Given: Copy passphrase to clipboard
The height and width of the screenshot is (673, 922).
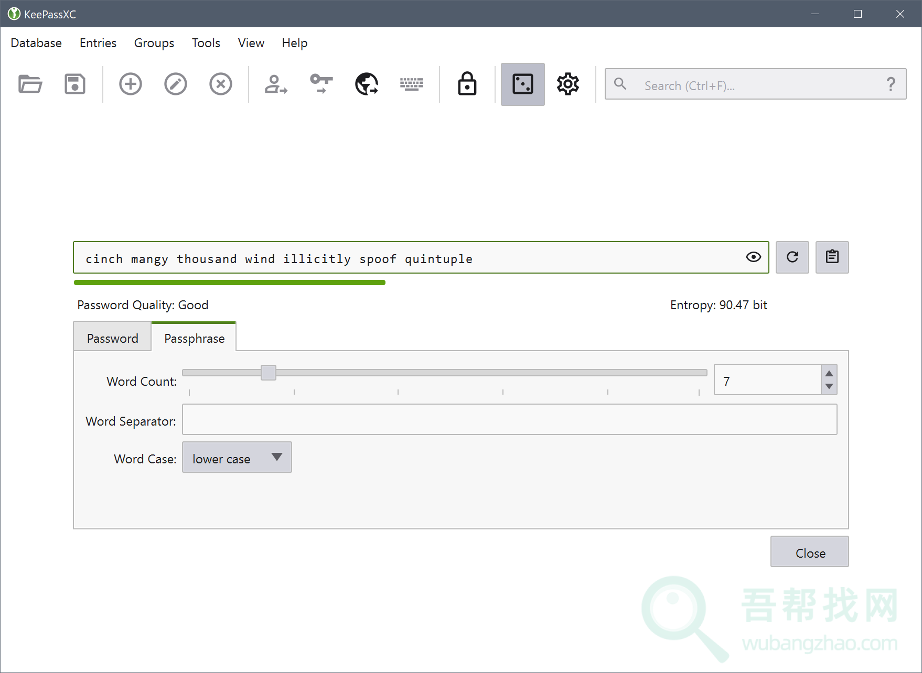Looking at the screenshot, I should pos(832,257).
